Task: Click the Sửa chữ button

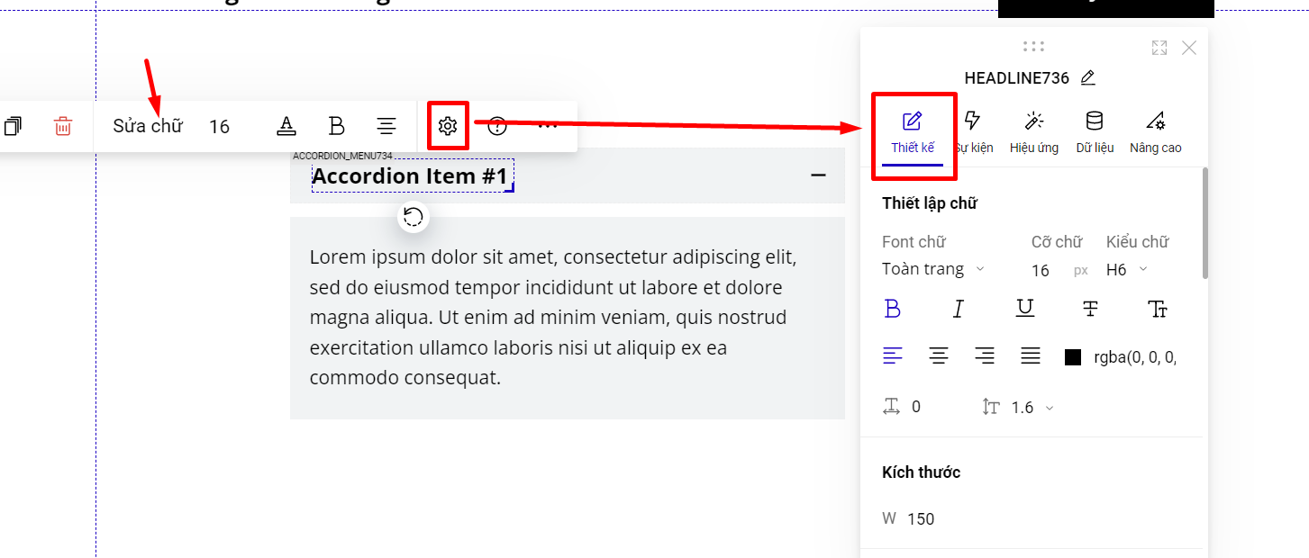Action: 148,126
